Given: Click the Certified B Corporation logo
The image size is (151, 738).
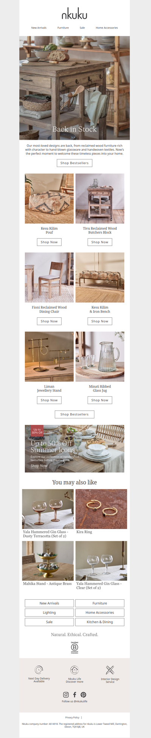Looking at the screenshot, I should coord(75,647).
